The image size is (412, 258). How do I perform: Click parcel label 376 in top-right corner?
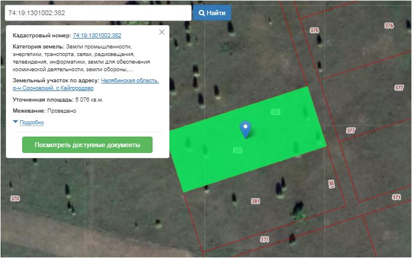389,26
